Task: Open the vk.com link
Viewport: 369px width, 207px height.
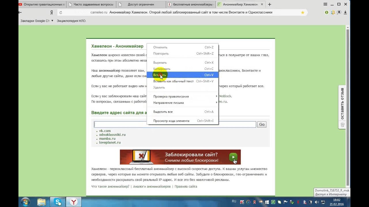Action: point(105,131)
